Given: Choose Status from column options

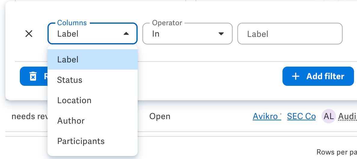Looking at the screenshot, I should point(93,80).
